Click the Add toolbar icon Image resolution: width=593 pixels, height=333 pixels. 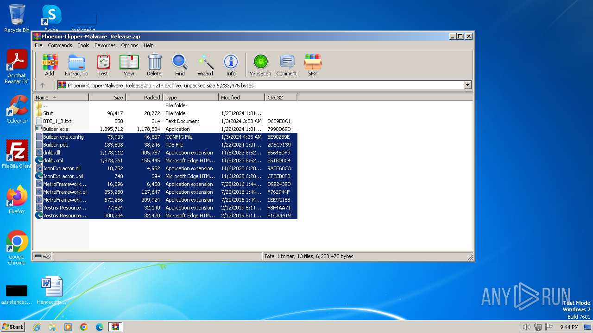pyautogui.click(x=50, y=65)
